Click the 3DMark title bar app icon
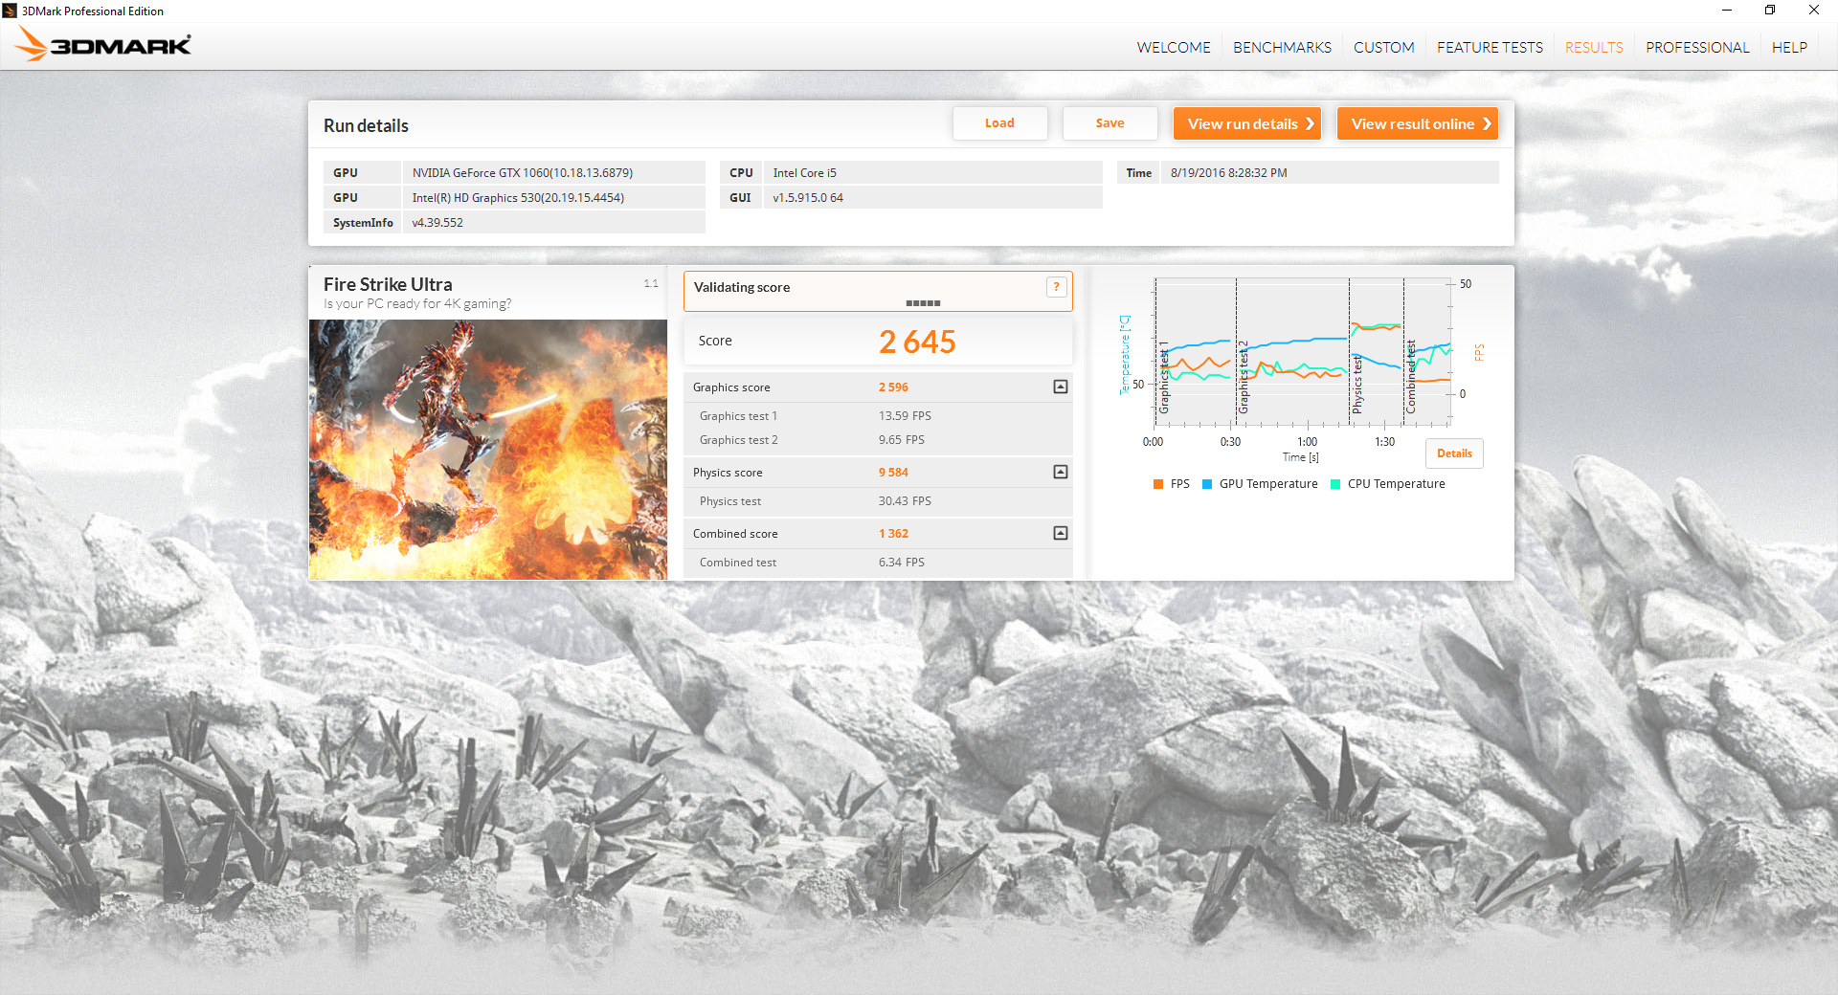The height and width of the screenshot is (995, 1838). tap(10, 11)
